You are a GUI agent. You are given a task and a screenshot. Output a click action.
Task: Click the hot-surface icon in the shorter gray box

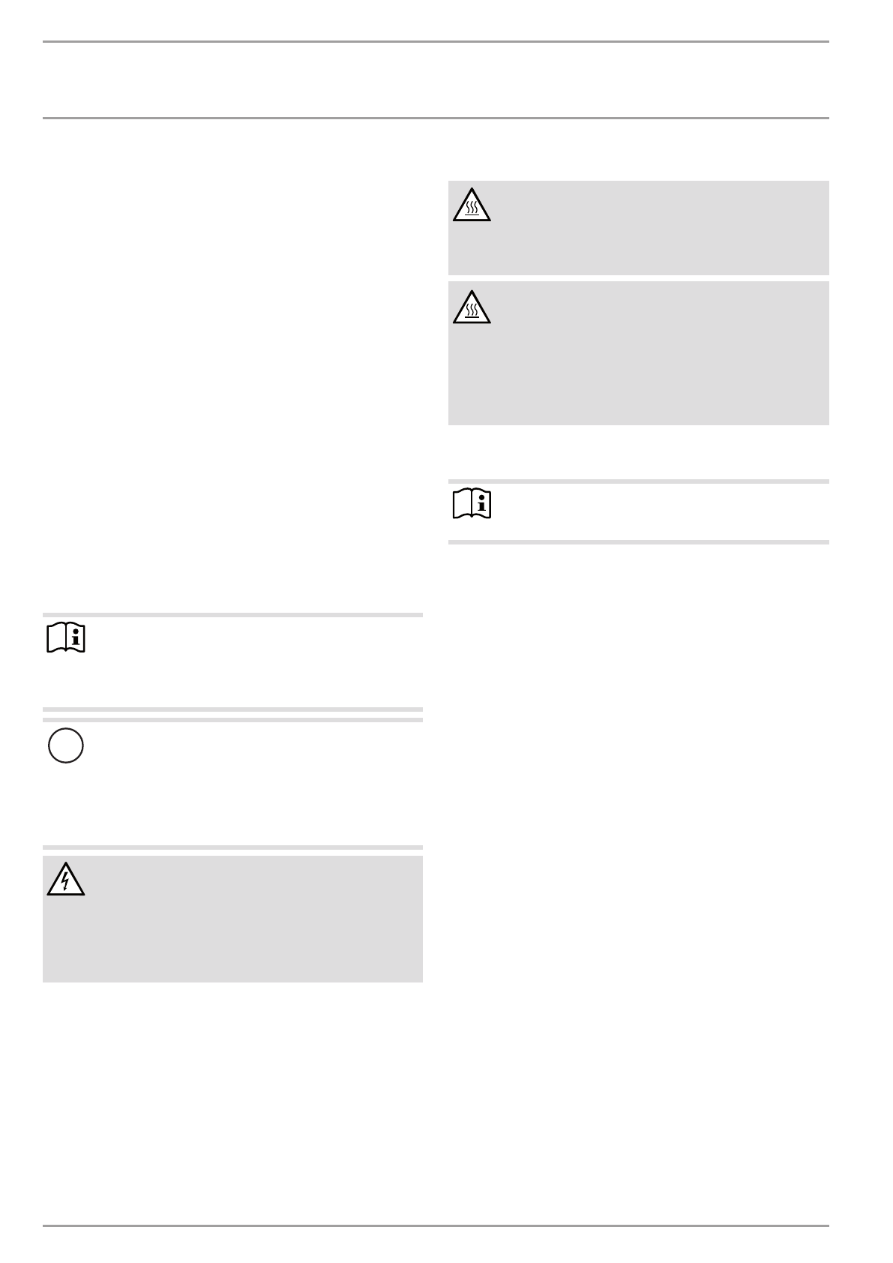pyautogui.click(x=472, y=204)
